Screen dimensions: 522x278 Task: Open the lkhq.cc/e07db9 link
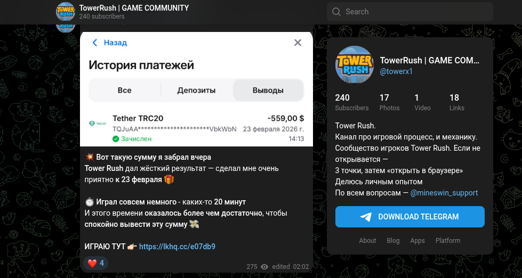[177, 247]
